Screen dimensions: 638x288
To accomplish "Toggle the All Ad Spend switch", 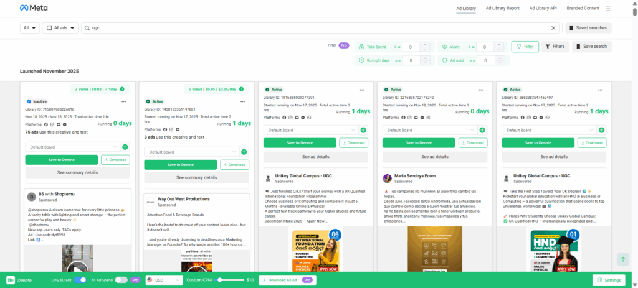I will click(x=121, y=280).
